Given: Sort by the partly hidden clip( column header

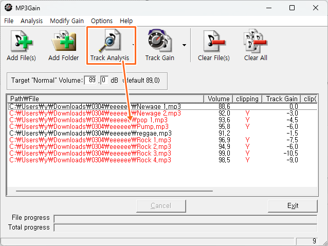Looking at the screenshot, I should 310,99.
